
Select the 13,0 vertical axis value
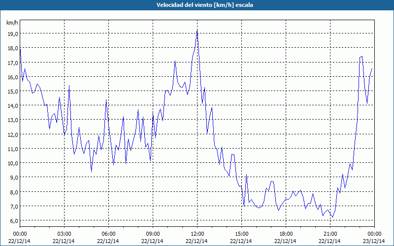point(13,120)
